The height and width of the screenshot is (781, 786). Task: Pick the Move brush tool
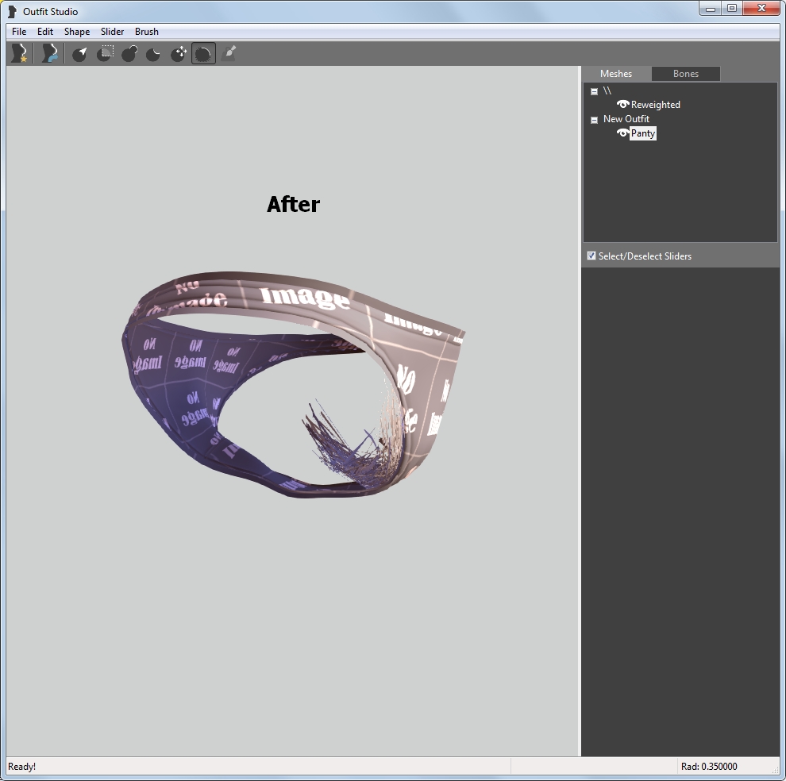click(179, 53)
